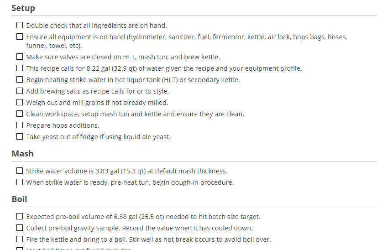Check 'Fire the kettle and bring to a boil'
Screen dimensions: 377x250
pos(20,240)
